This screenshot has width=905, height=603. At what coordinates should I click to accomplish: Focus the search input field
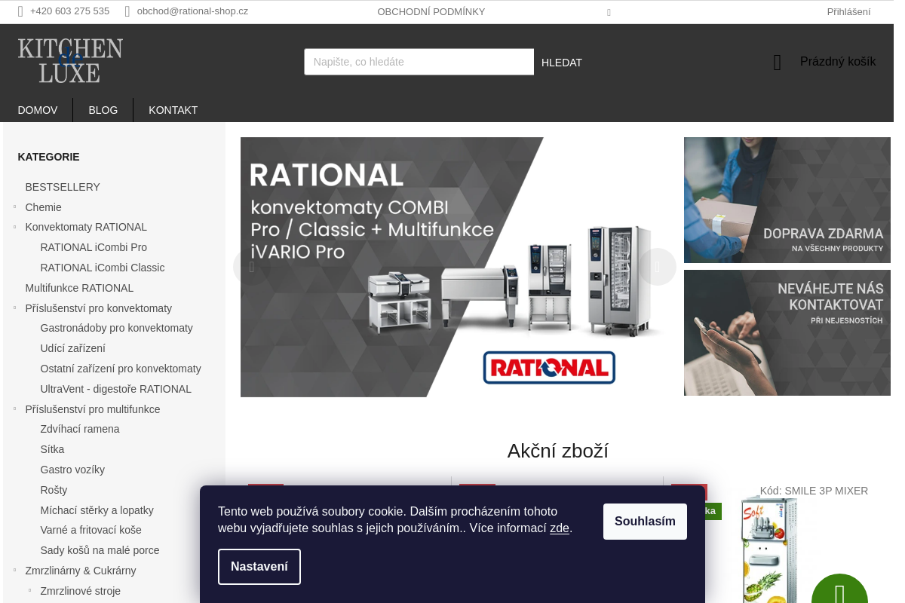point(419,62)
